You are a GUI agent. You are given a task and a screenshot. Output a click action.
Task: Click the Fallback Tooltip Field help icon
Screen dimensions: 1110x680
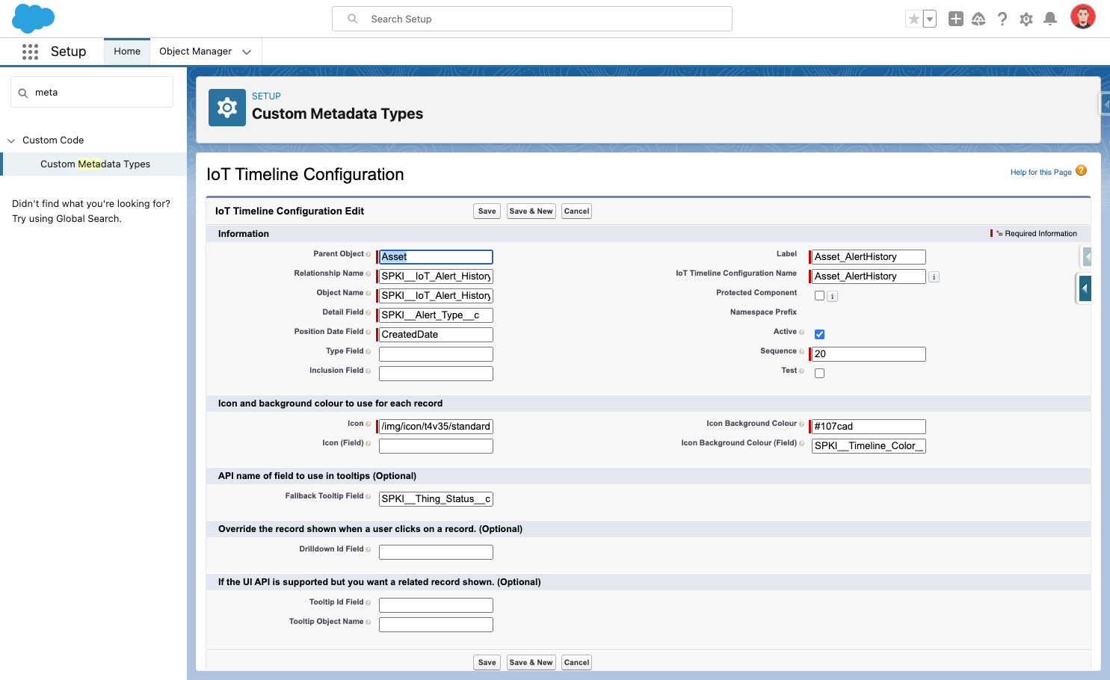coord(369,497)
